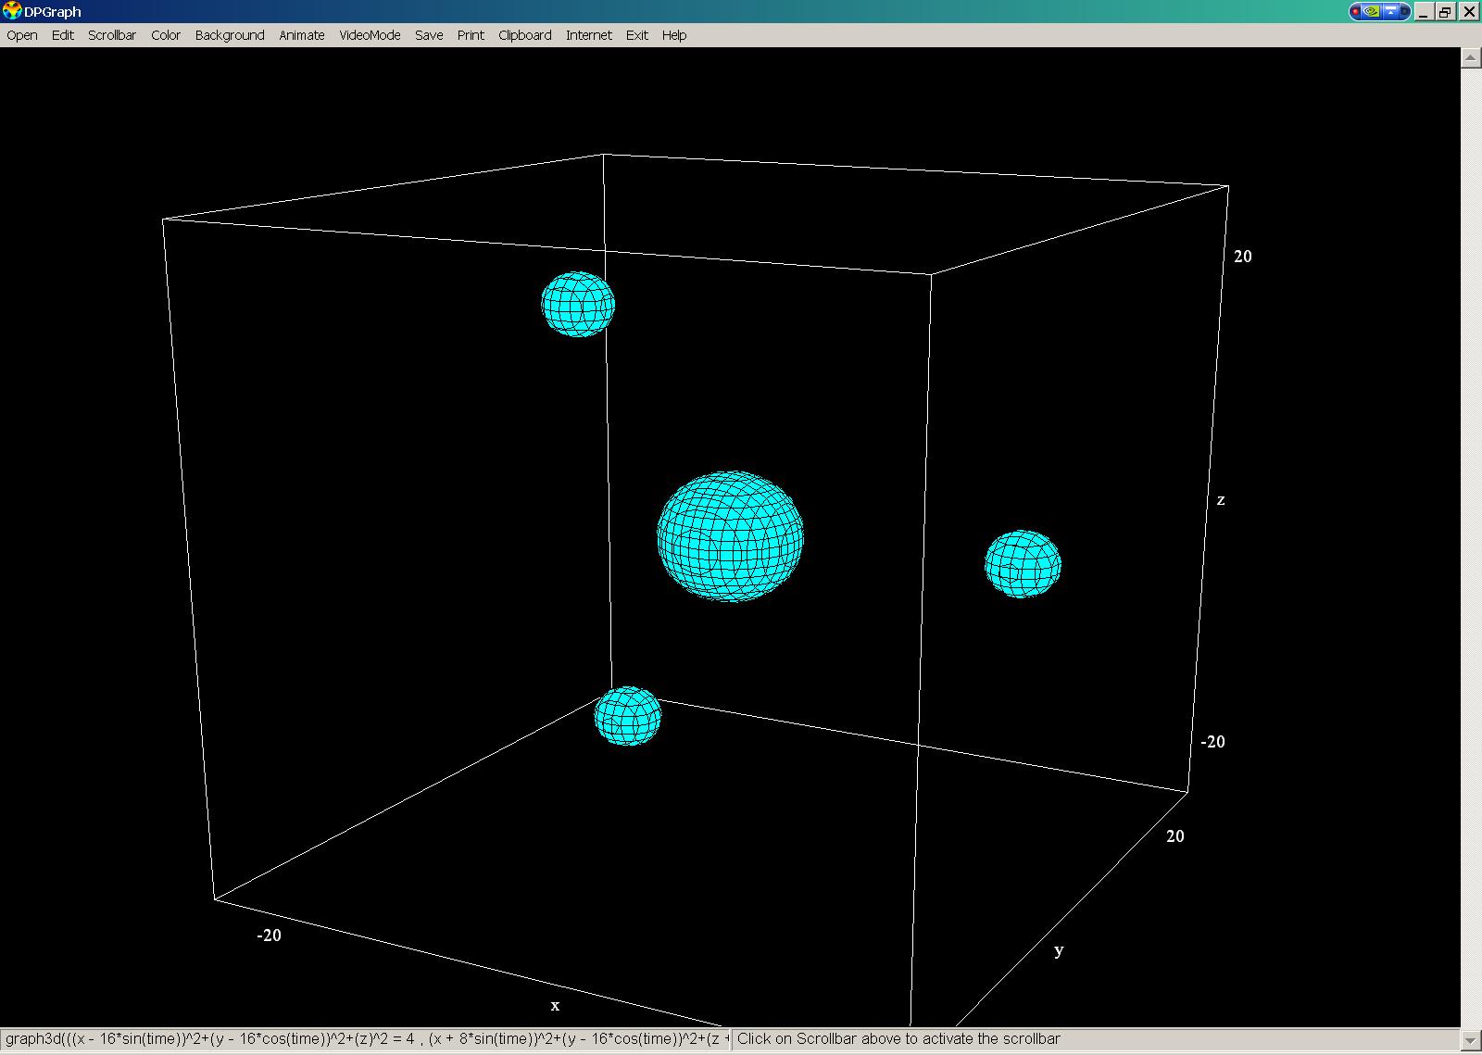This screenshot has width=1482, height=1055.
Task: Open the Background menu
Action: point(230,35)
